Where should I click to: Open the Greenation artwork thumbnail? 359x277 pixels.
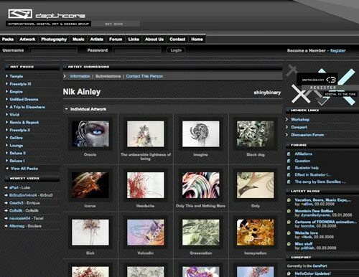[x=201, y=233]
